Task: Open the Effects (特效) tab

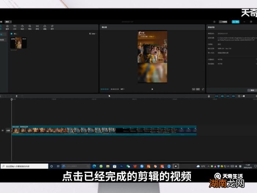Action: point(30,27)
